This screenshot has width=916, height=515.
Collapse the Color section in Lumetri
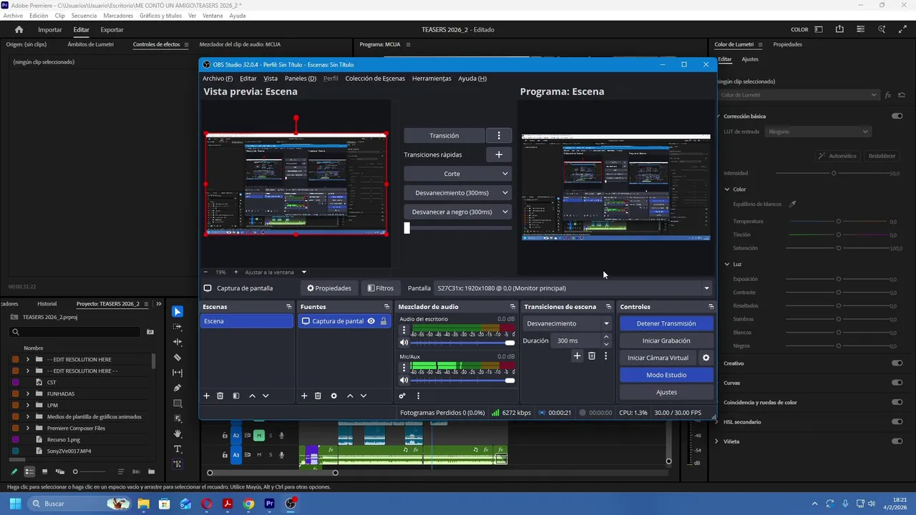coord(727,190)
